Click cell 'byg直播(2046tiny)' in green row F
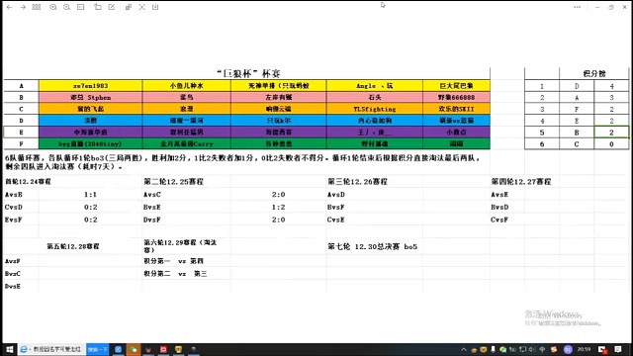Viewport: 633px width, 356px height. point(90,143)
